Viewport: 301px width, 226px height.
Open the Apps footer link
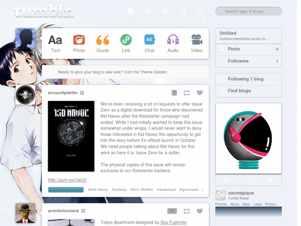(x=246, y=204)
